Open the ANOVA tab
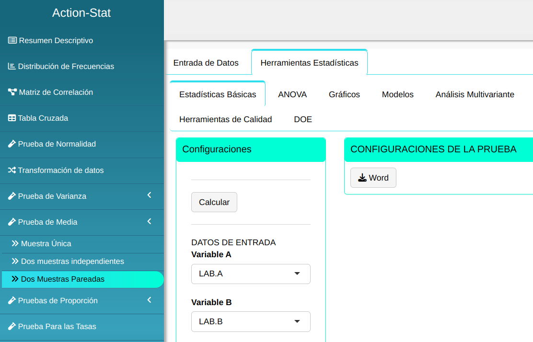The width and height of the screenshot is (533, 342). coord(292,94)
